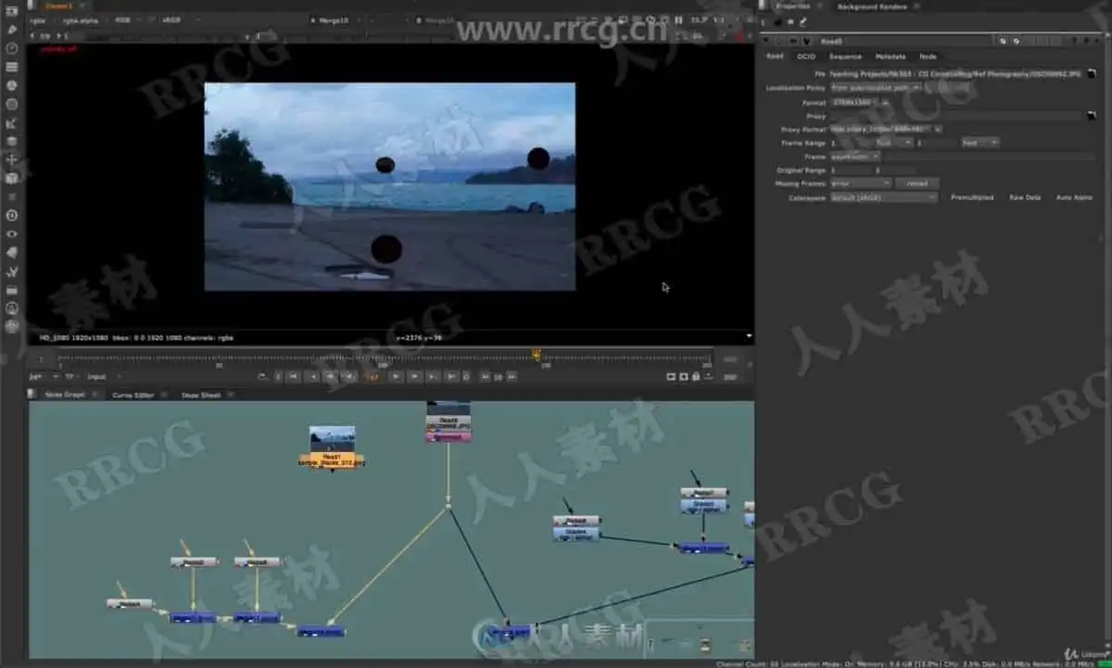Open the Draw nodes menu (pen icon)
The height and width of the screenshot is (668, 1112).
[12, 29]
